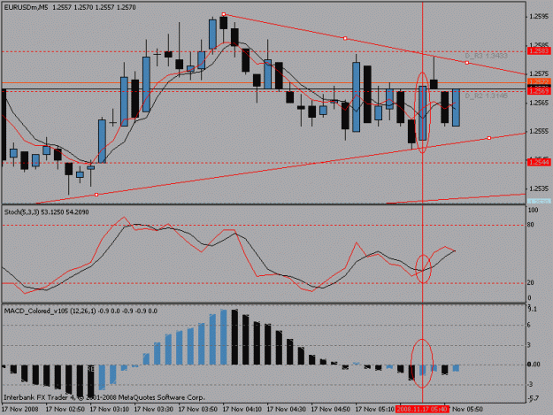553x415 pixels.
Task: Select lower trendline anchor below the lowest candle wick
Action: click(x=96, y=195)
